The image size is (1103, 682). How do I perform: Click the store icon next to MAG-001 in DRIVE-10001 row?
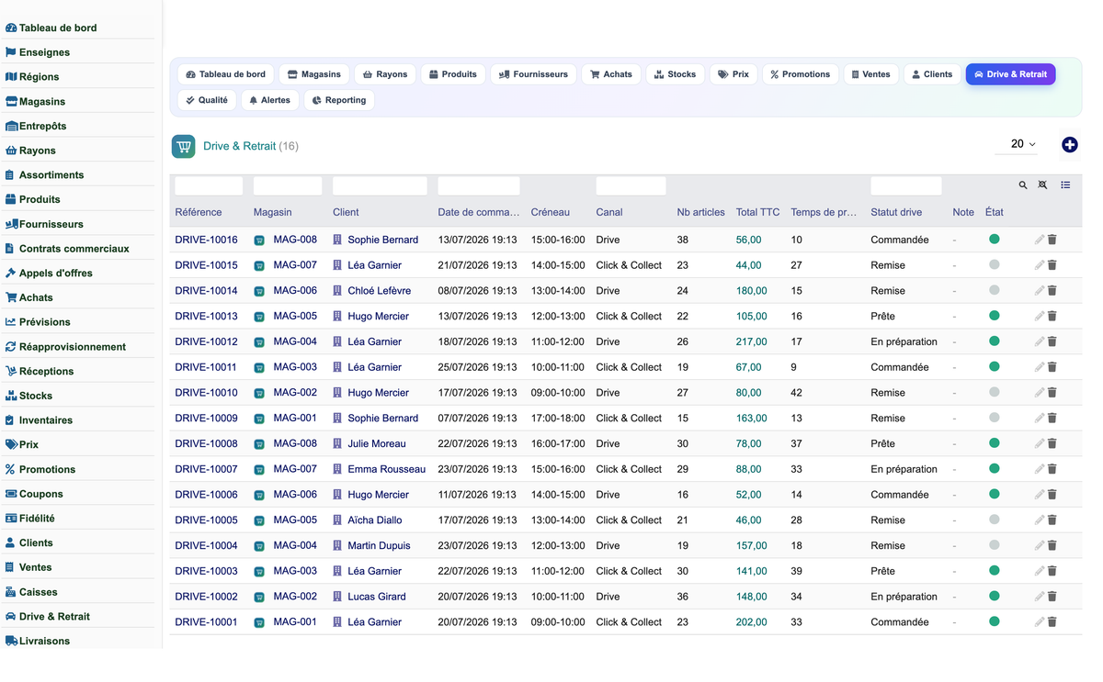259,622
